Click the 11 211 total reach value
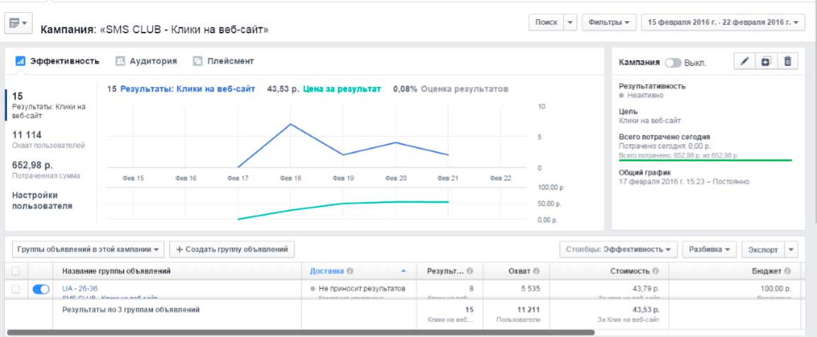Viewport: 817px width, 337px height. tap(529, 309)
